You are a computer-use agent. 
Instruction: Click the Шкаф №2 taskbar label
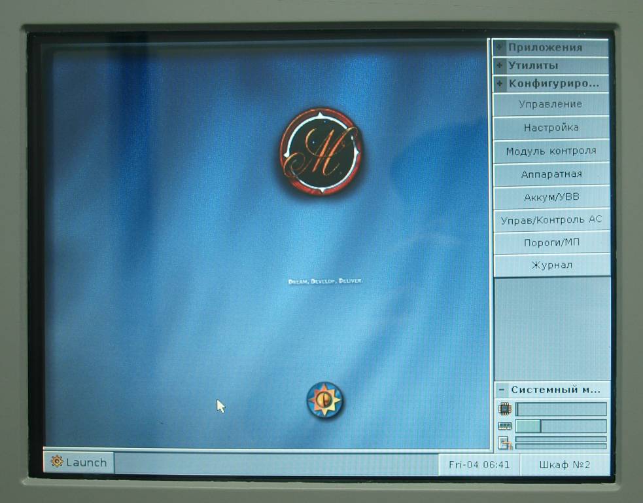pyautogui.click(x=565, y=465)
